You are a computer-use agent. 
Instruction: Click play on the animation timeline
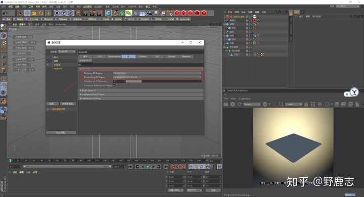point(148,167)
